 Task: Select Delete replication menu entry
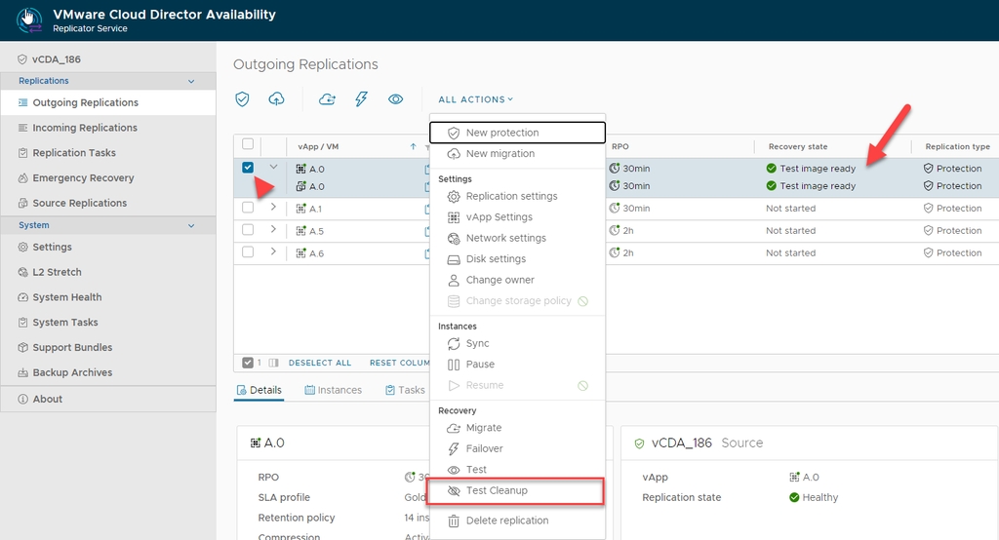pyautogui.click(x=507, y=521)
